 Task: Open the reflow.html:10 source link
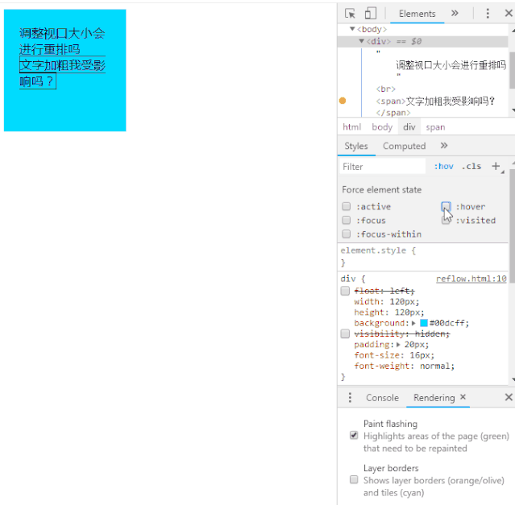pyautogui.click(x=471, y=279)
